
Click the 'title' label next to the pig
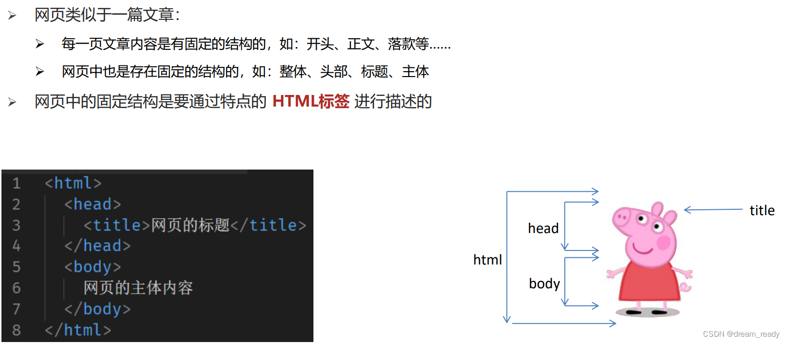(x=762, y=210)
